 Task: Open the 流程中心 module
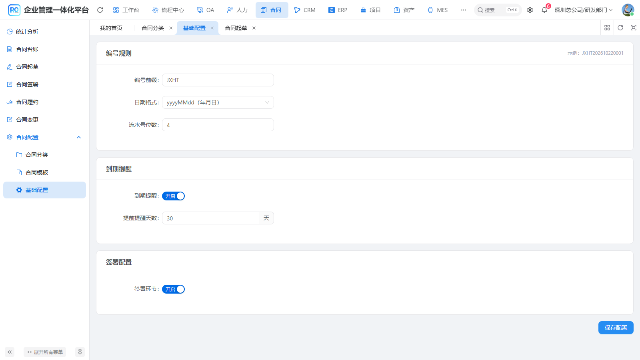168,10
